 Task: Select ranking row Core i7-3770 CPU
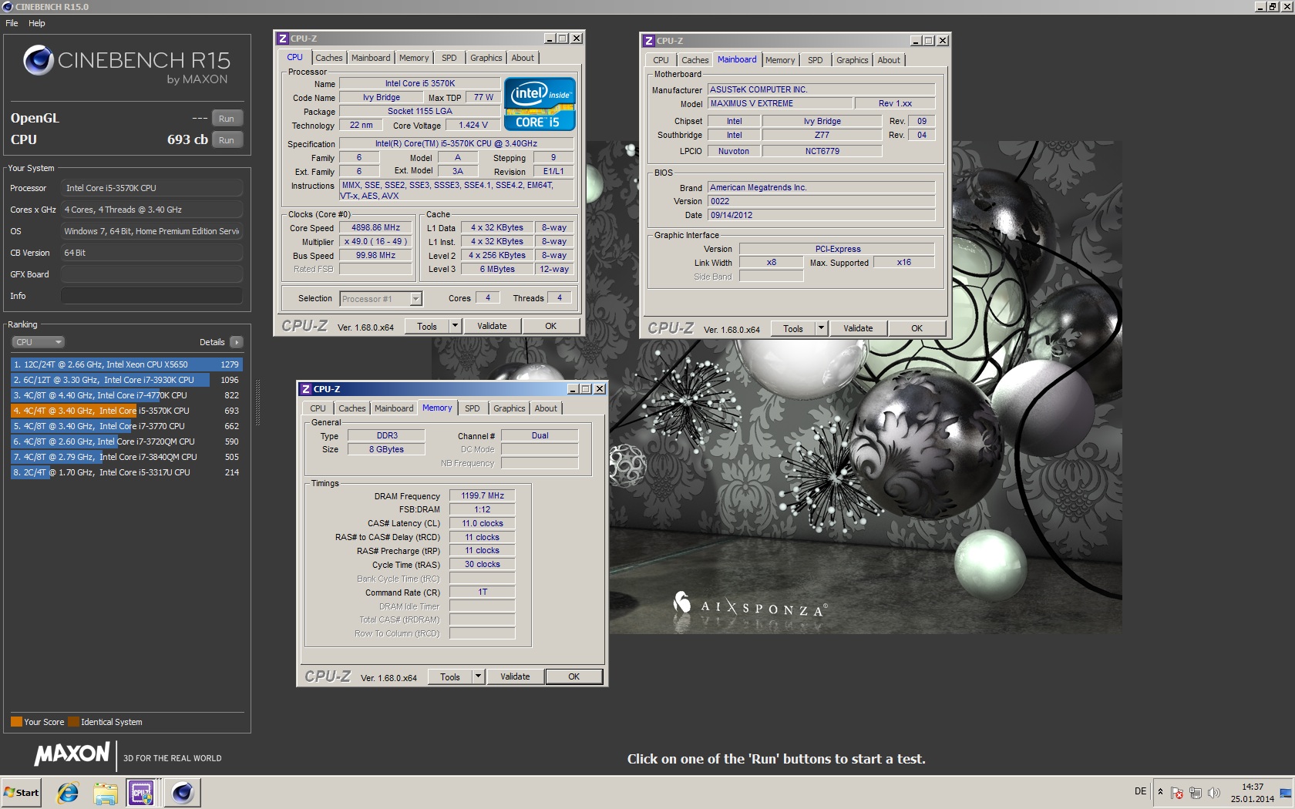126,426
